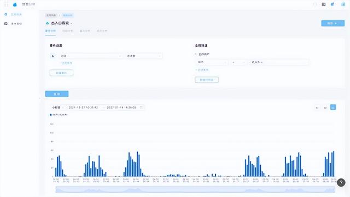Click the square edit pencil icon in header
Viewport: 350px width, 197px height.
323,4
